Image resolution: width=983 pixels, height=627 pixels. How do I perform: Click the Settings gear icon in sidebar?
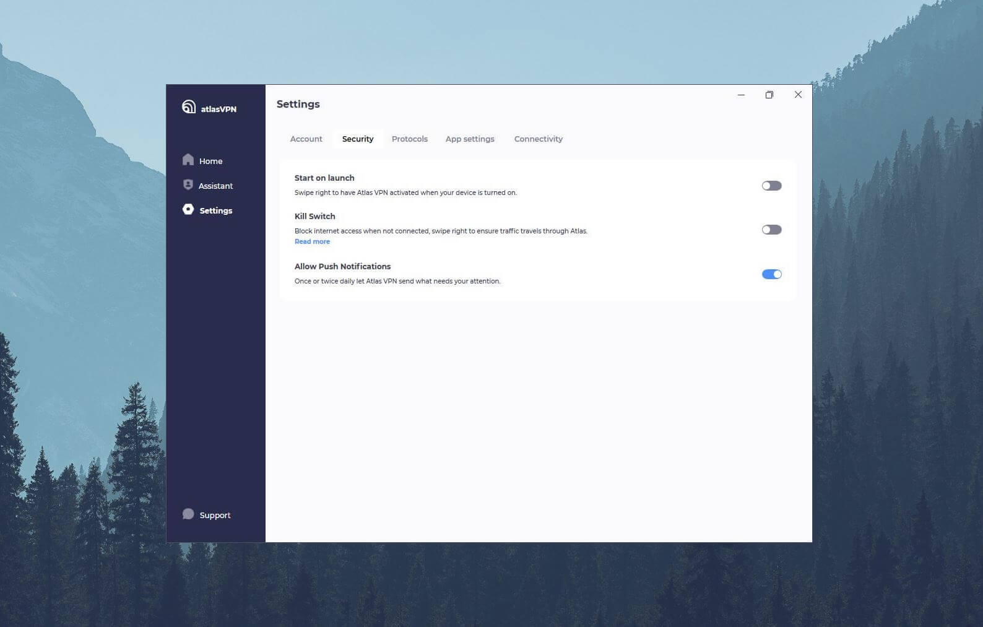point(188,209)
